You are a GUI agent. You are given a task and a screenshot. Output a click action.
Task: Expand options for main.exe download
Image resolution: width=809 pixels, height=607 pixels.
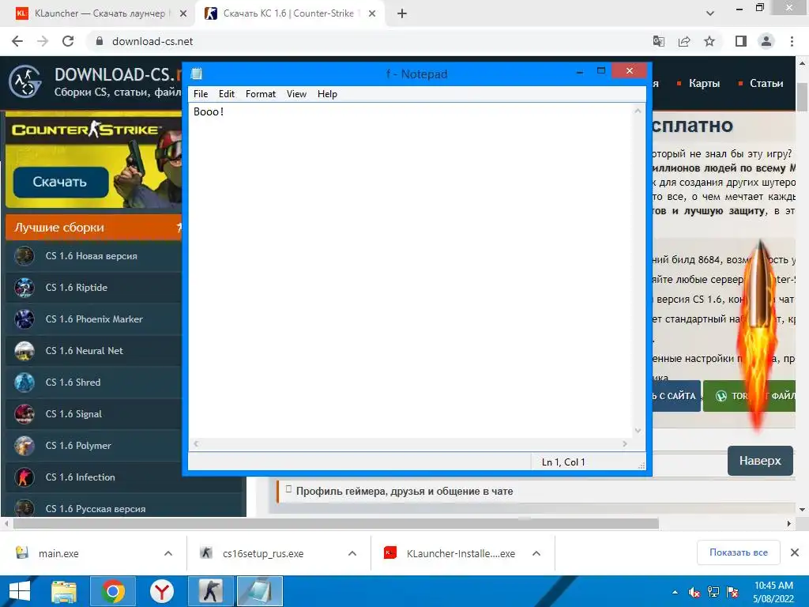pyautogui.click(x=168, y=553)
